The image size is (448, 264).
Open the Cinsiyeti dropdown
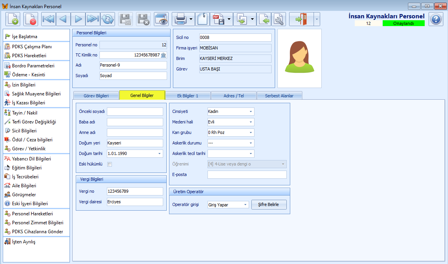pos(251,111)
